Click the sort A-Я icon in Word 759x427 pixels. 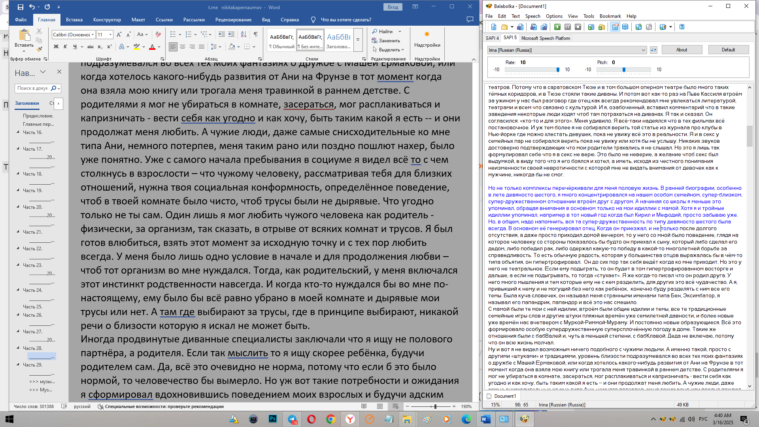click(x=244, y=34)
